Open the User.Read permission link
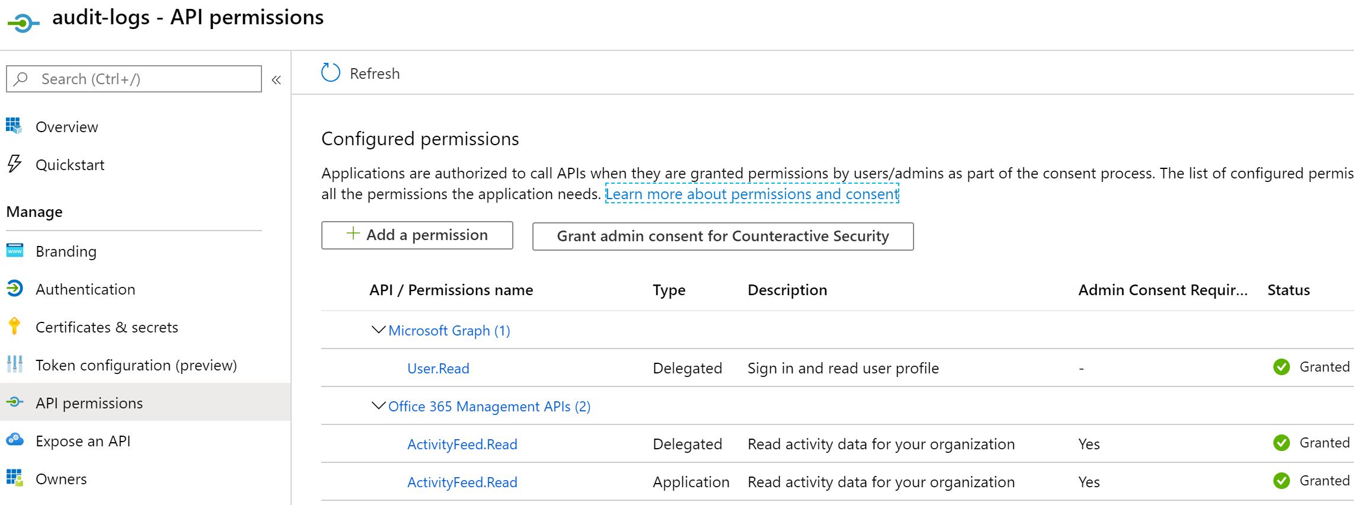The width and height of the screenshot is (1354, 505). point(438,369)
